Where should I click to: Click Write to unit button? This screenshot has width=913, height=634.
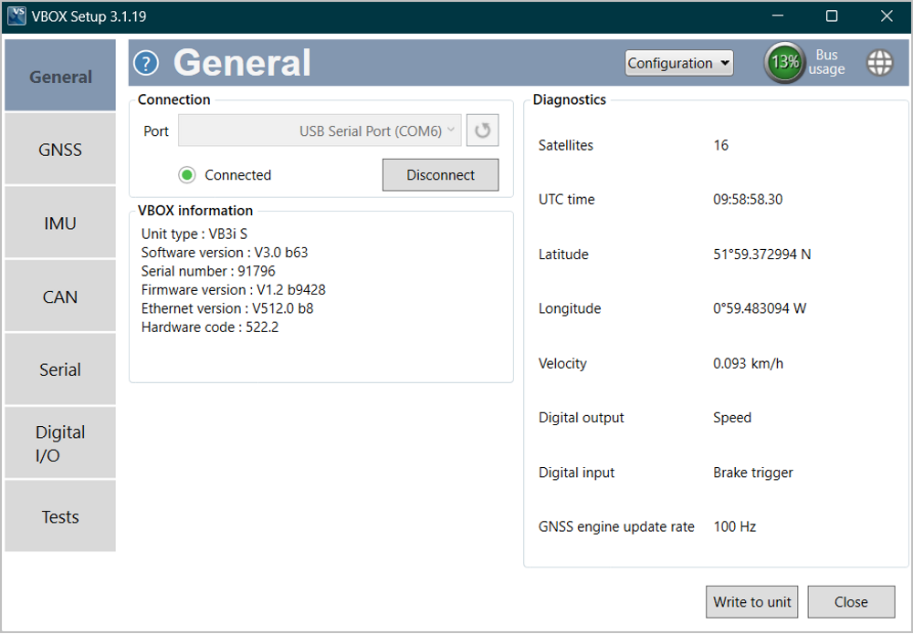(751, 601)
